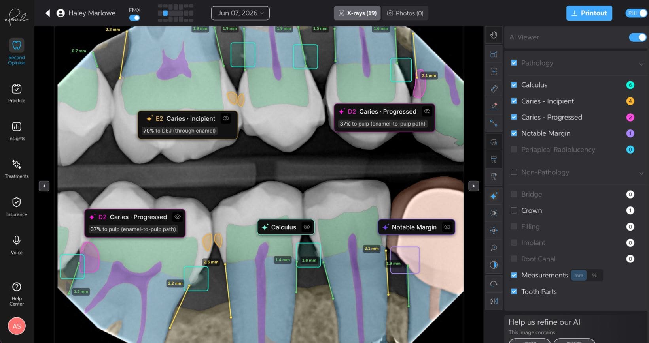Uncheck the Tooth Parts checkbox

(514, 291)
